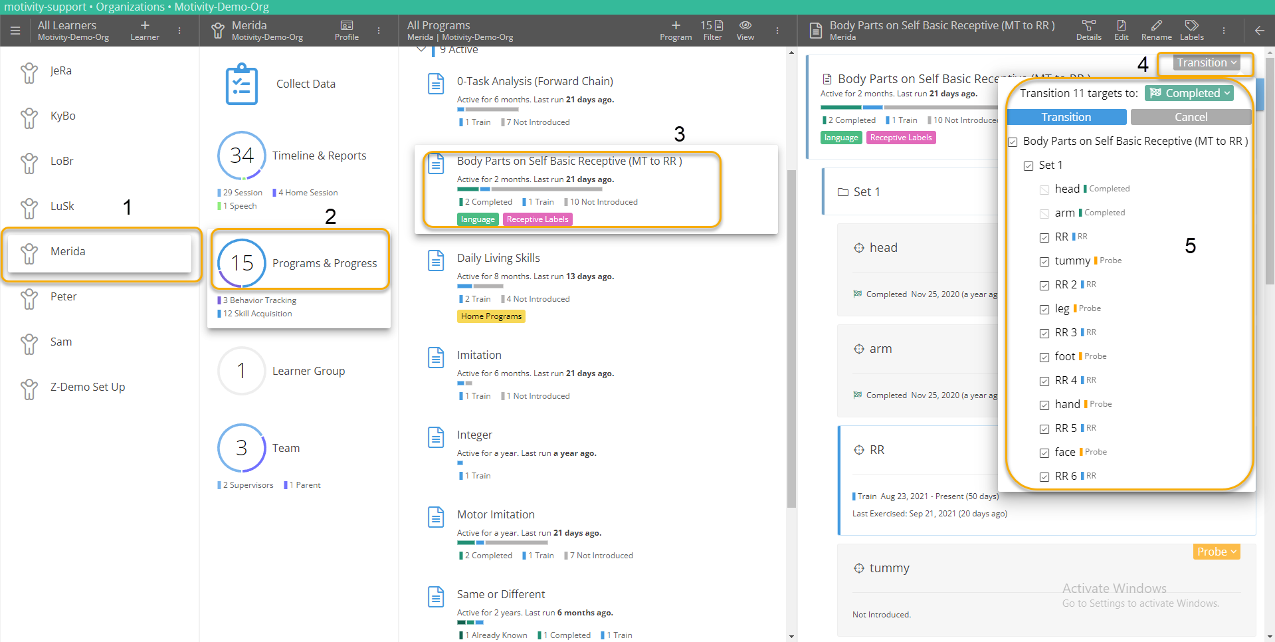Open the Completed transition status dropdown
This screenshot has width=1275, height=642.
(1189, 93)
